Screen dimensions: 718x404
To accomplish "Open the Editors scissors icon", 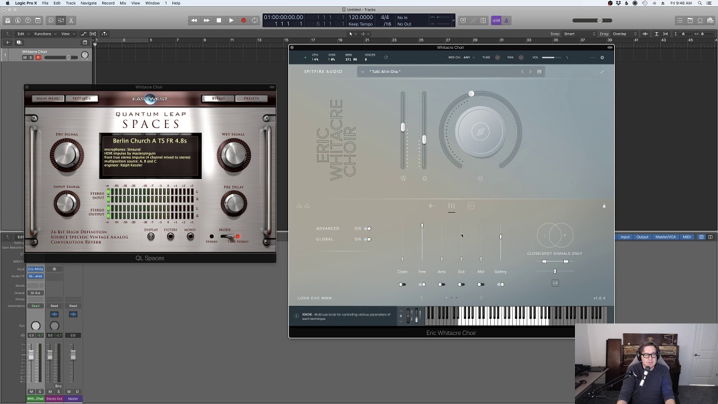I will click(70, 21).
